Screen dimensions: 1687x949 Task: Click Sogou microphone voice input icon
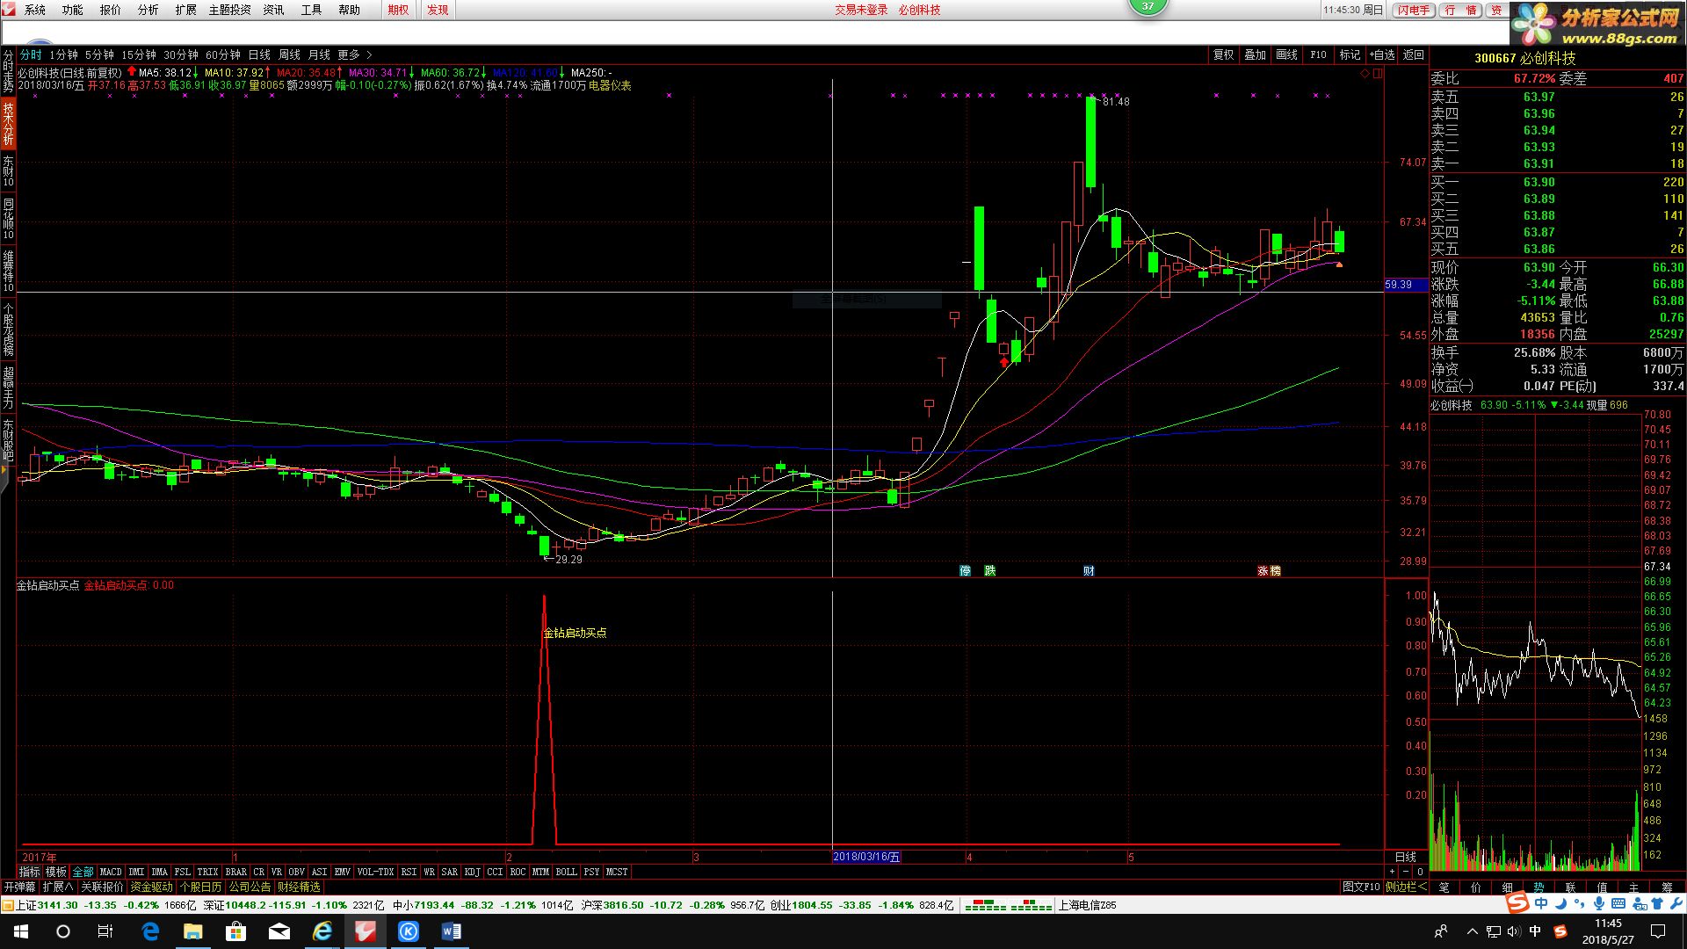click(1599, 903)
